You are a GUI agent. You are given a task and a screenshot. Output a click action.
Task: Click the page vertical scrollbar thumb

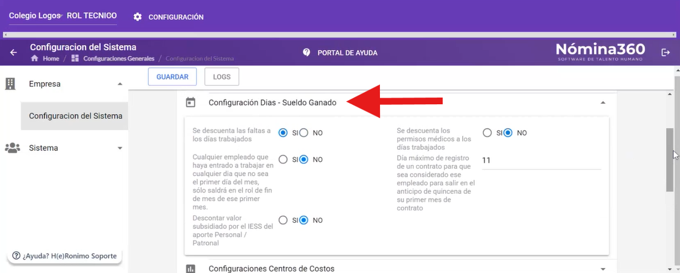tap(670, 160)
